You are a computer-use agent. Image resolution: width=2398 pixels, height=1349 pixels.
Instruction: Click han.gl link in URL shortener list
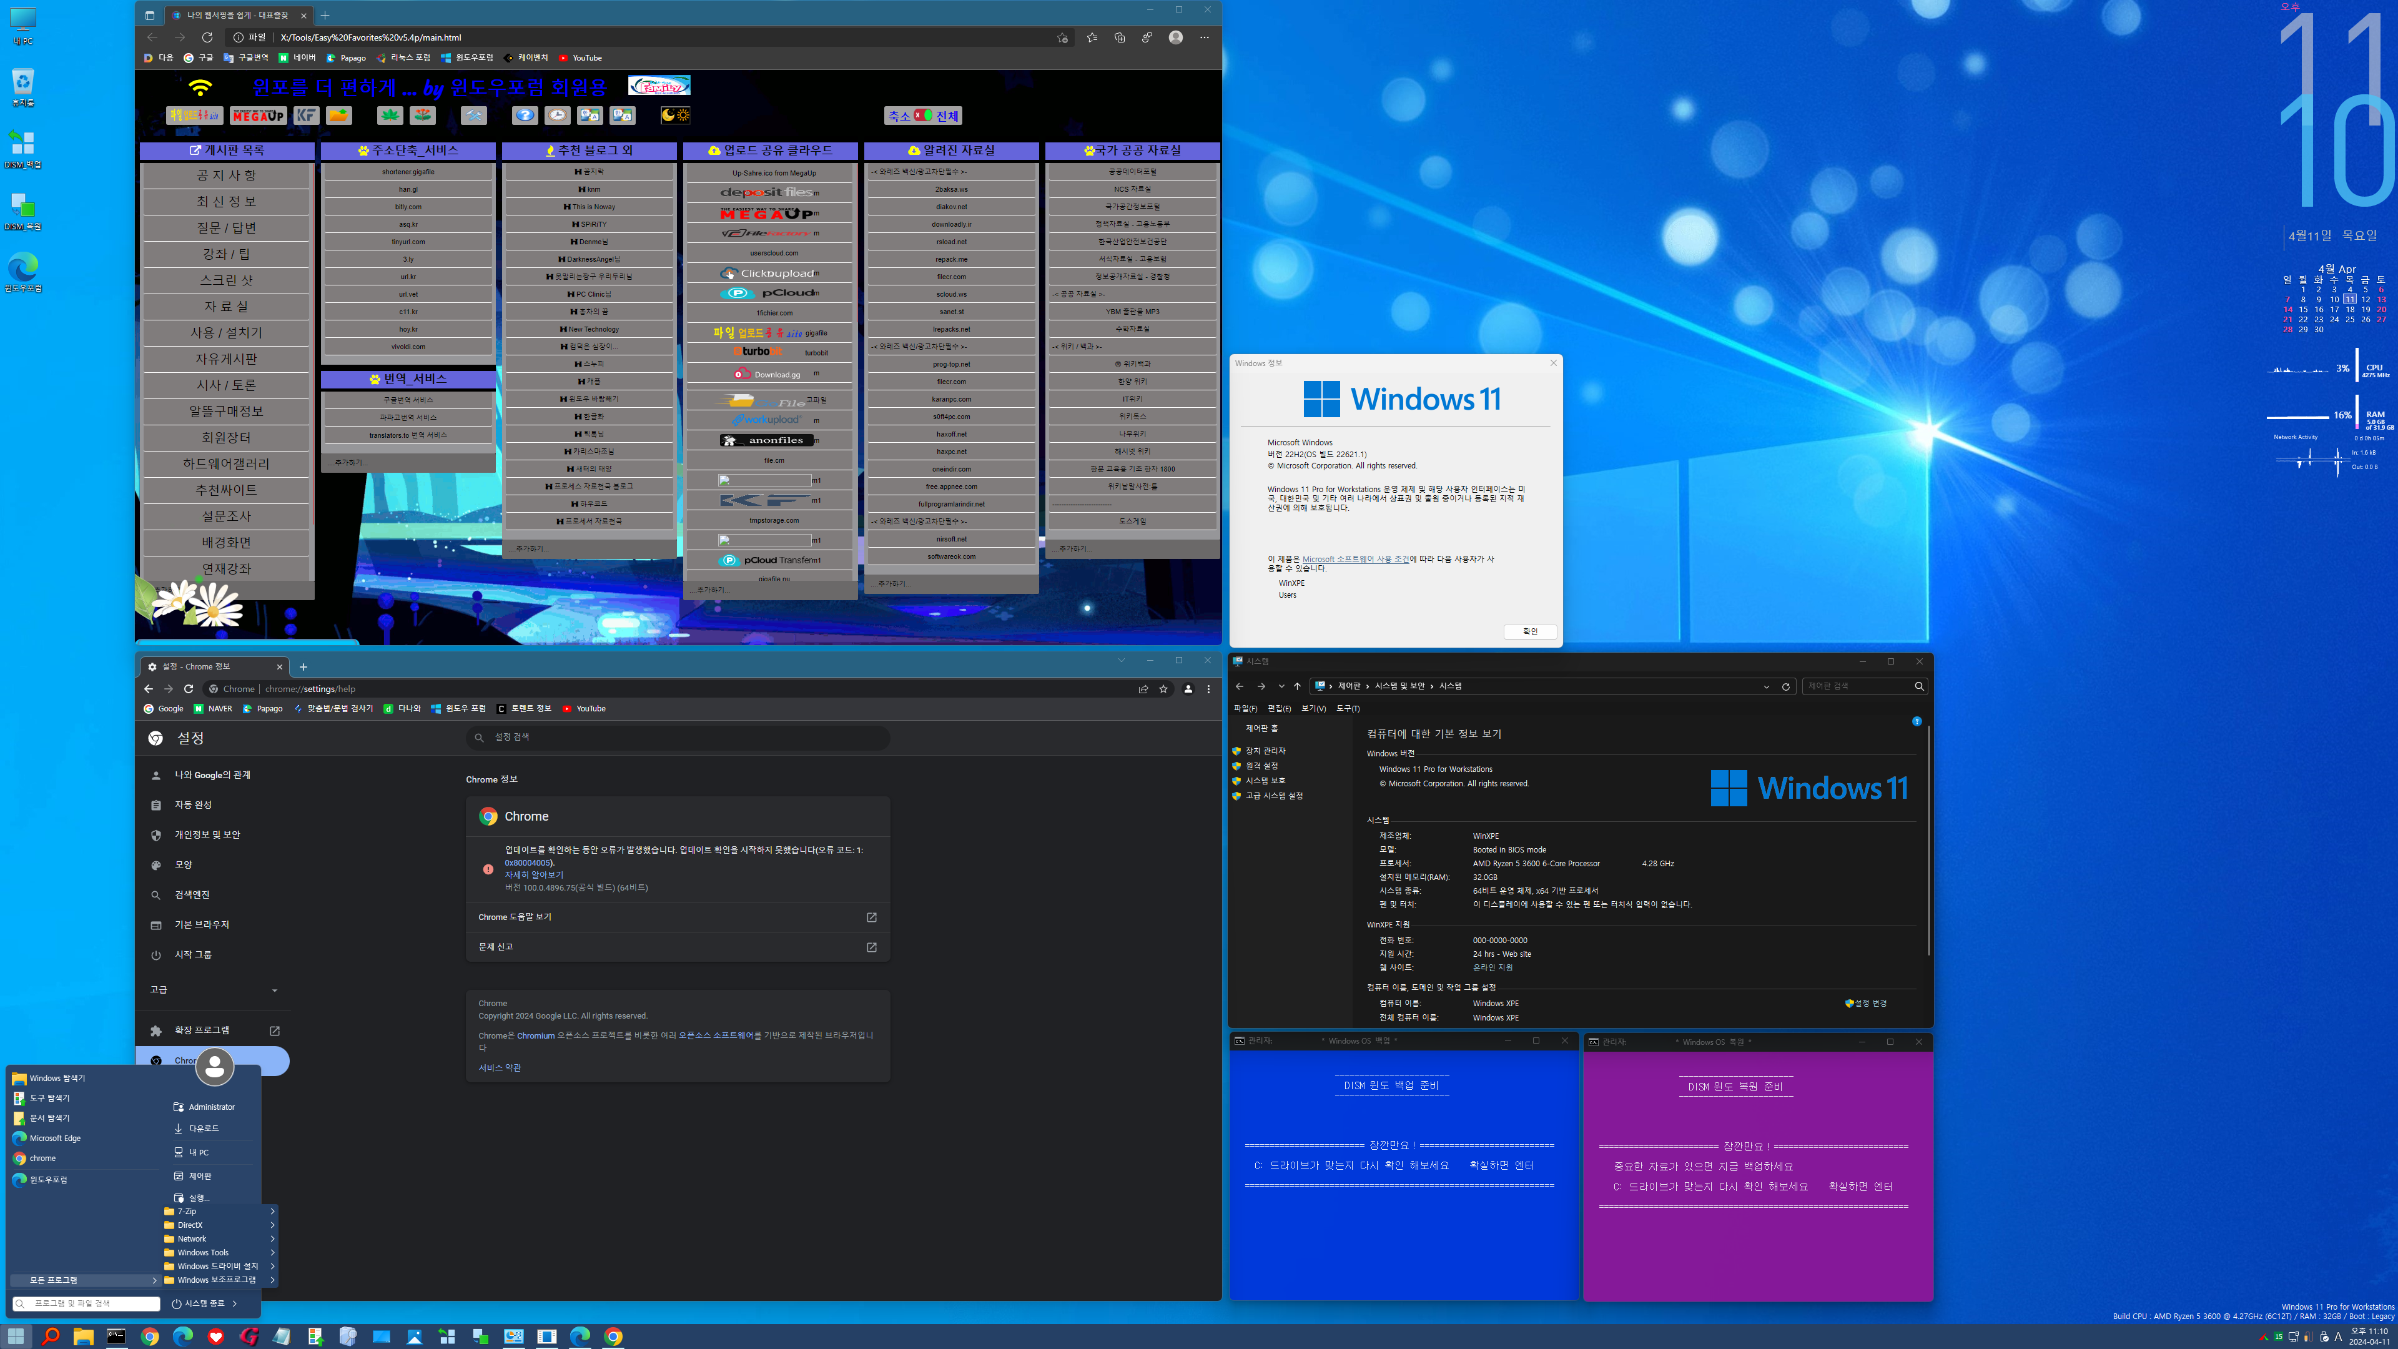[x=408, y=189]
